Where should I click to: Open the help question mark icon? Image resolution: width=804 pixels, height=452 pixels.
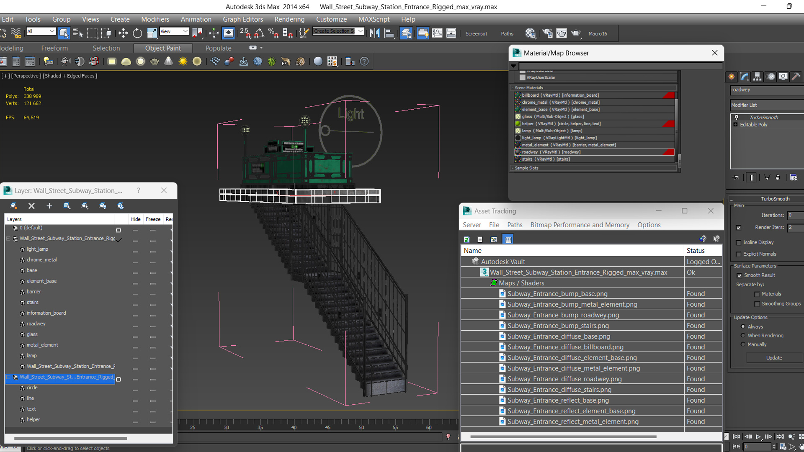click(364, 62)
